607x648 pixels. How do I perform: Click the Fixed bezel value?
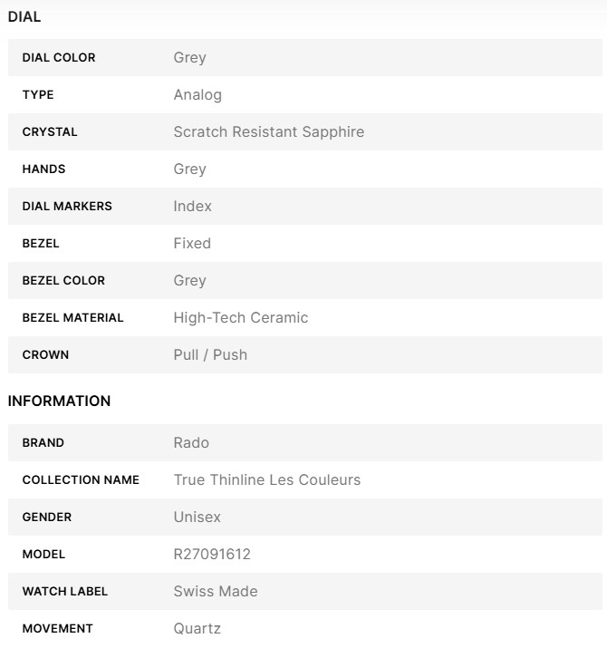pyautogui.click(x=192, y=243)
